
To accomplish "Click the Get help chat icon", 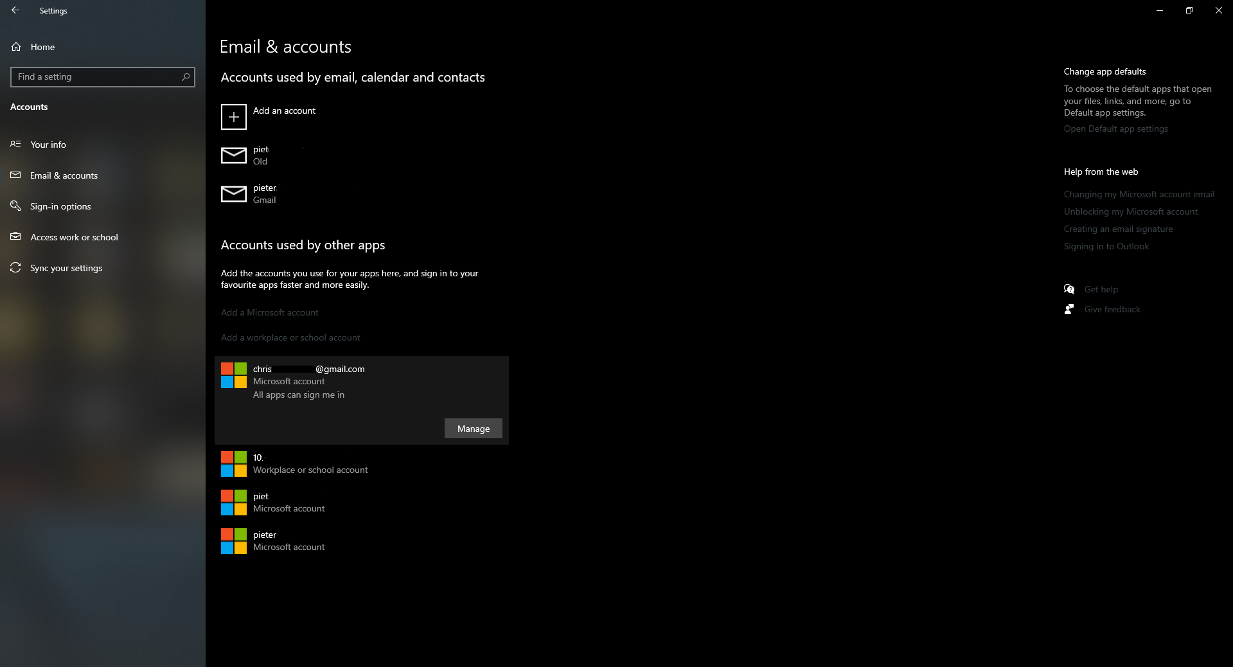I will click(x=1069, y=289).
